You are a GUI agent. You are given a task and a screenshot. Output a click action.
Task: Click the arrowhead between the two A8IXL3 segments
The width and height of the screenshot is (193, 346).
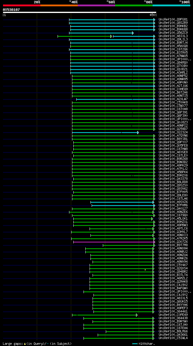coord(111,36)
